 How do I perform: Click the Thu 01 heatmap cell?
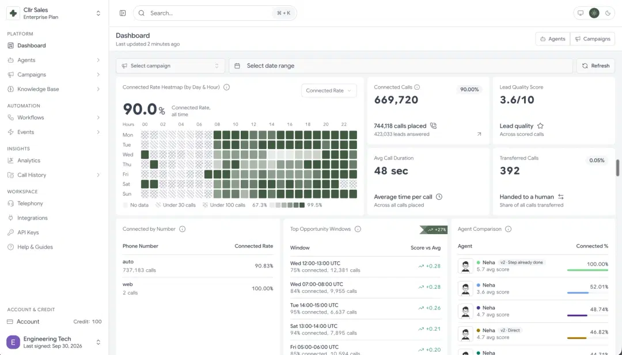point(154,165)
